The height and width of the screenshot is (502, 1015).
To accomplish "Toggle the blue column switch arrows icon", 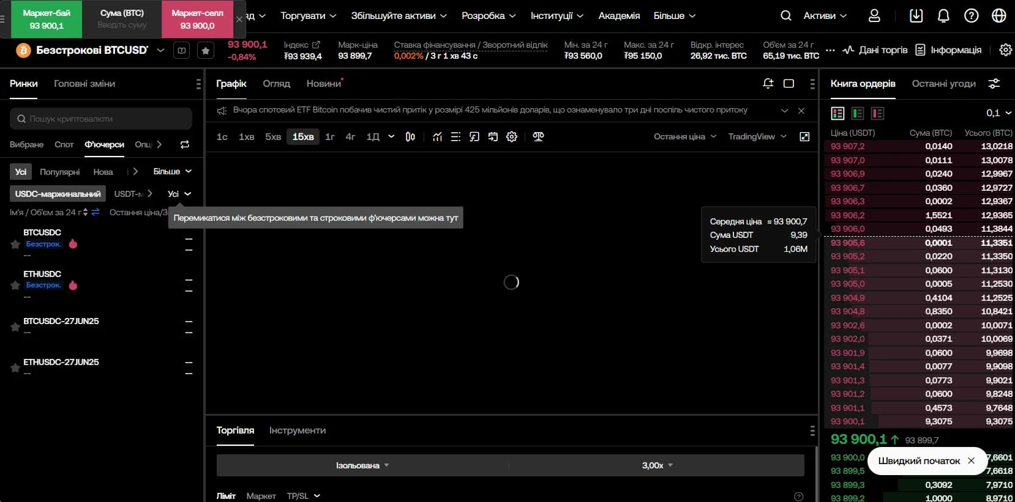I will click(x=96, y=212).
